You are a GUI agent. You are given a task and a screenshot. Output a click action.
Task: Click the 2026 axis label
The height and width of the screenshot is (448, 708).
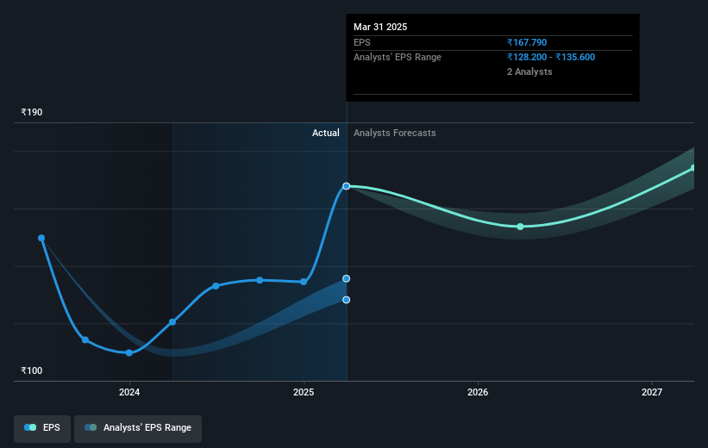tap(478, 393)
